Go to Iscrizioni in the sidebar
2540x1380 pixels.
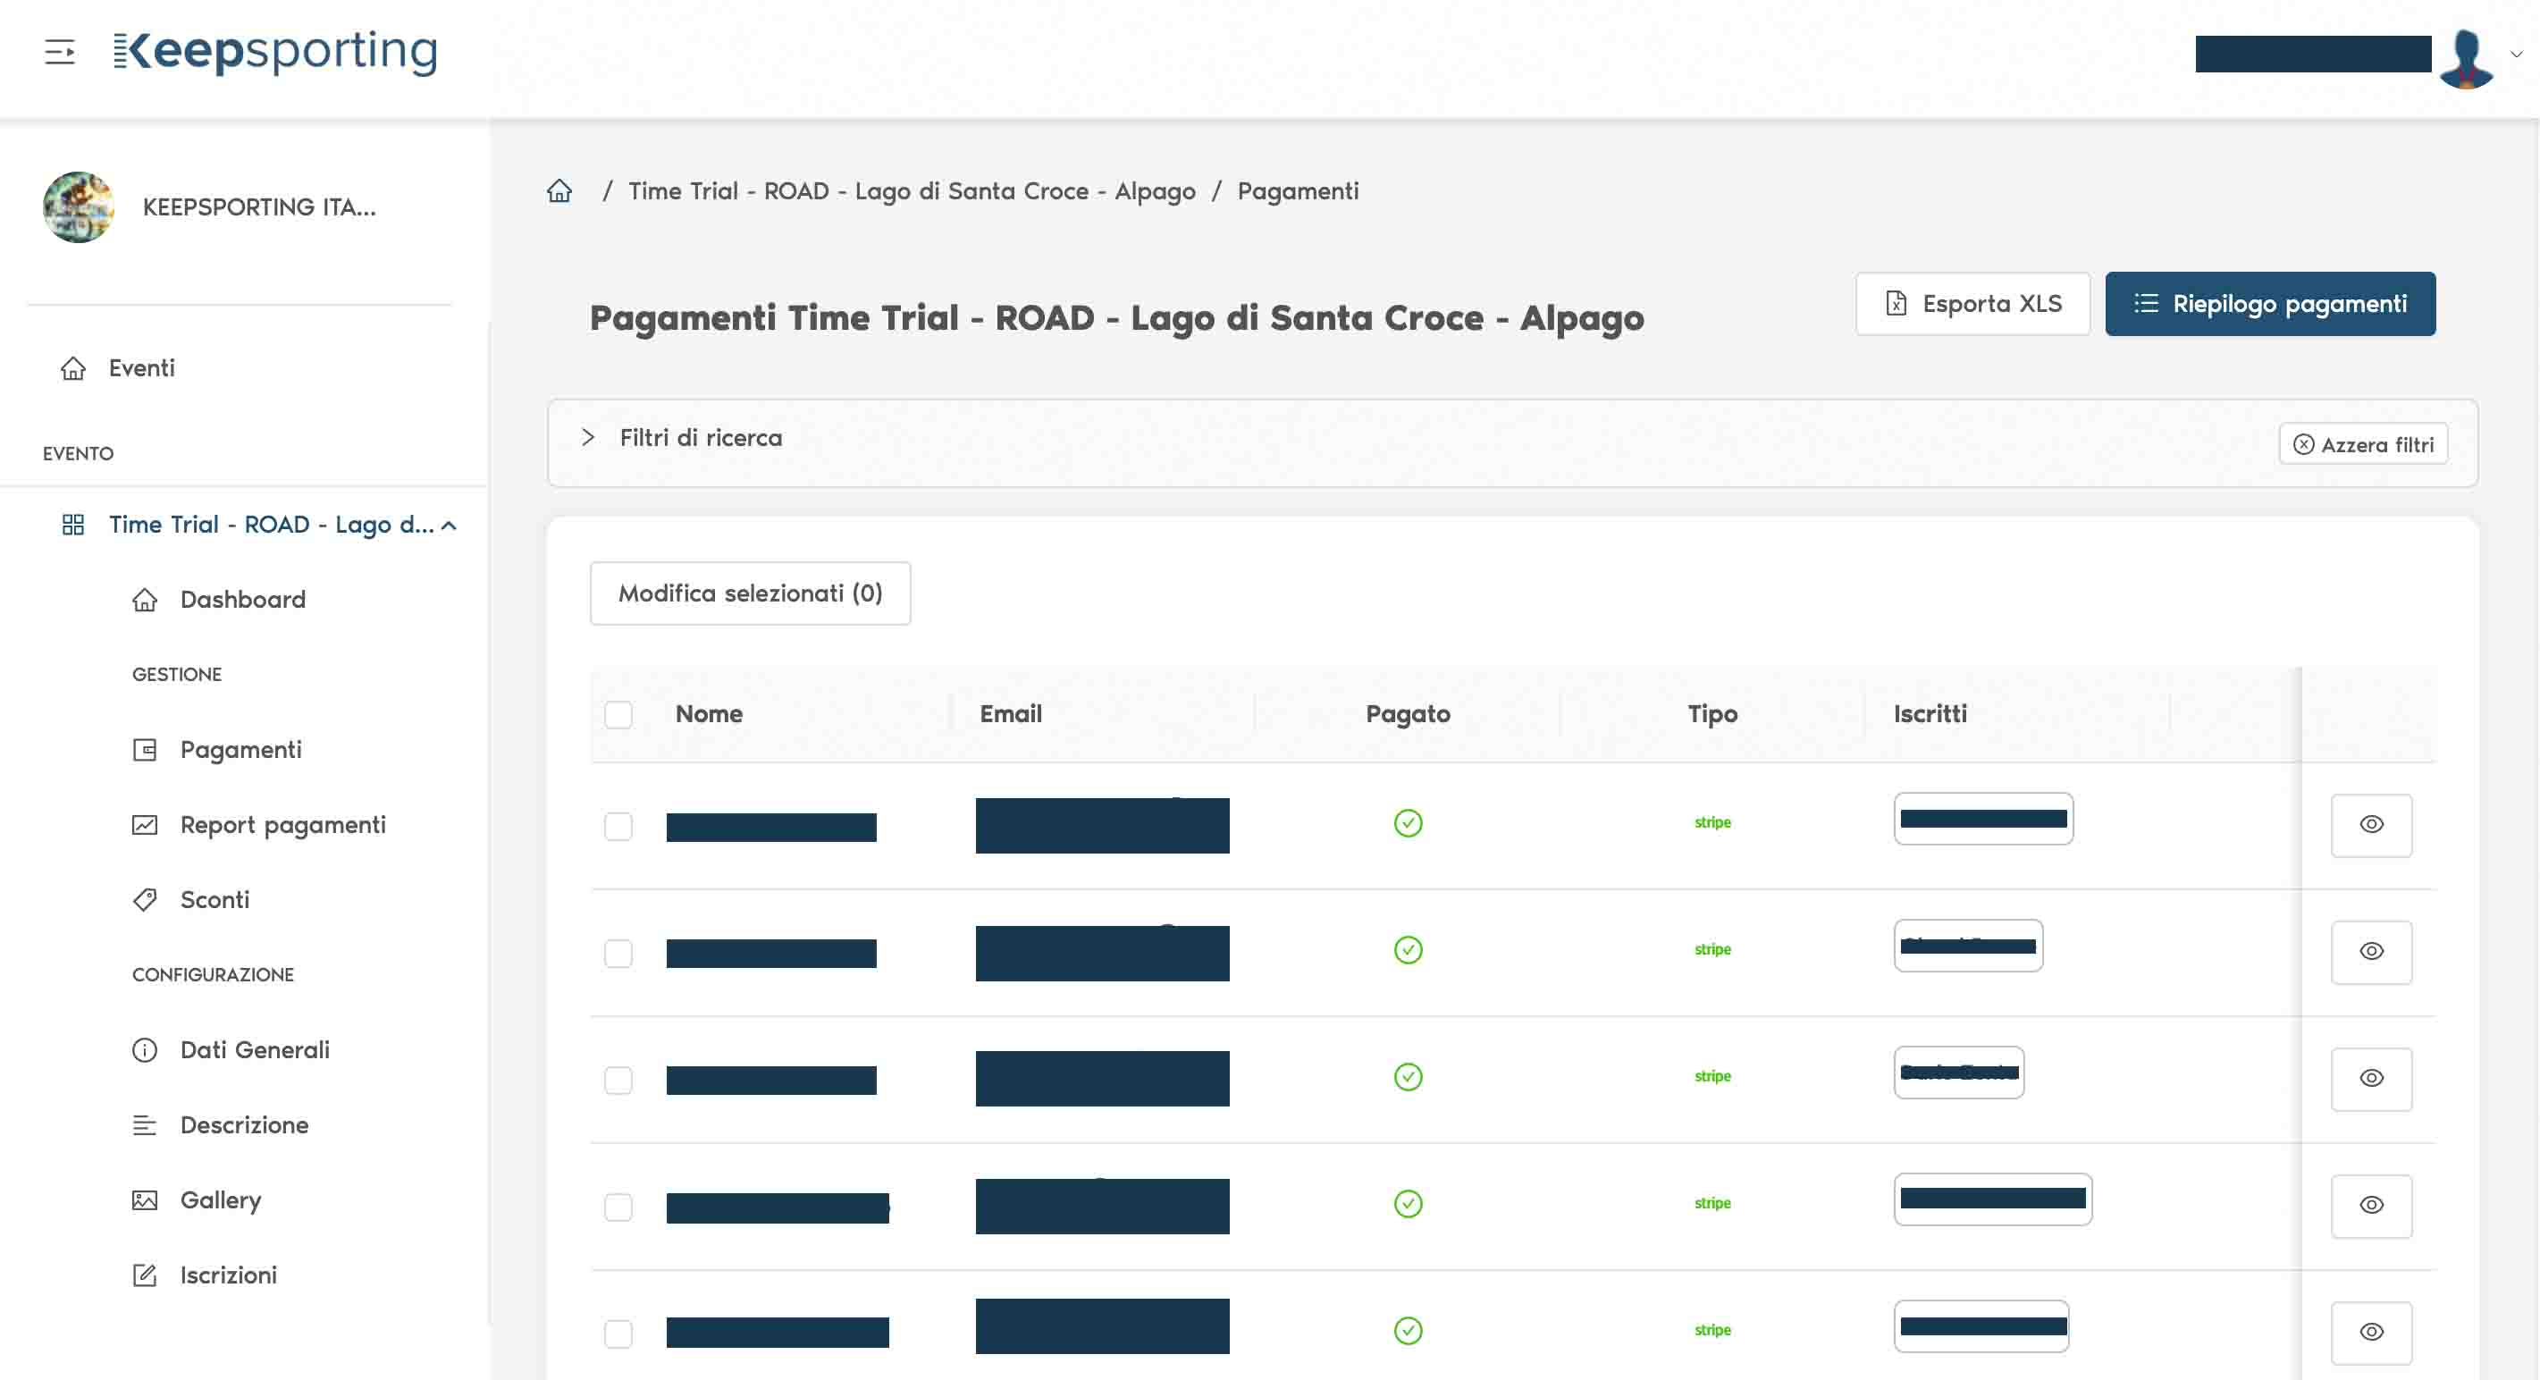228,1275
